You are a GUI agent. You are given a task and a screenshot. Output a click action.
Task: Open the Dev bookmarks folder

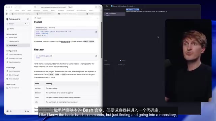[x=23, y=10]
